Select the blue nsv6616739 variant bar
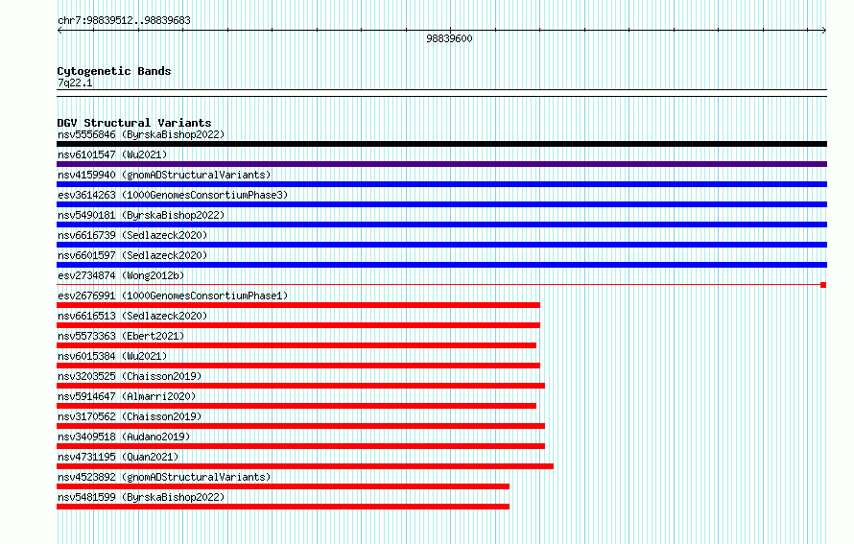854x544 pixels. [441, 245]
